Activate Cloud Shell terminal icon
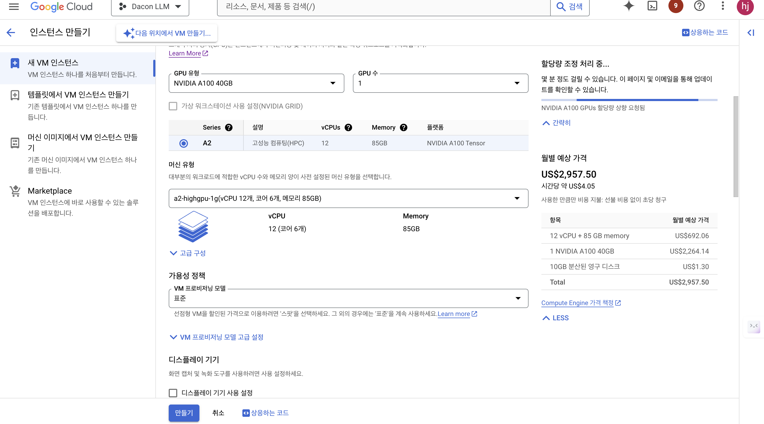Screen dimensions: 764x424 click(x=652, y=6)
